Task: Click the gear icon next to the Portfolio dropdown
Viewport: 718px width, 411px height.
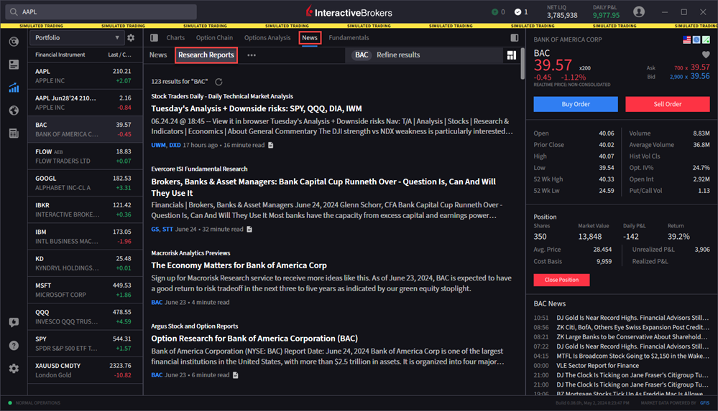Action: [x=131, y=38]
